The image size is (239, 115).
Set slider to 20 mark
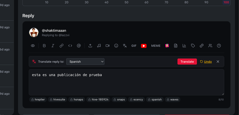point(67,2)
